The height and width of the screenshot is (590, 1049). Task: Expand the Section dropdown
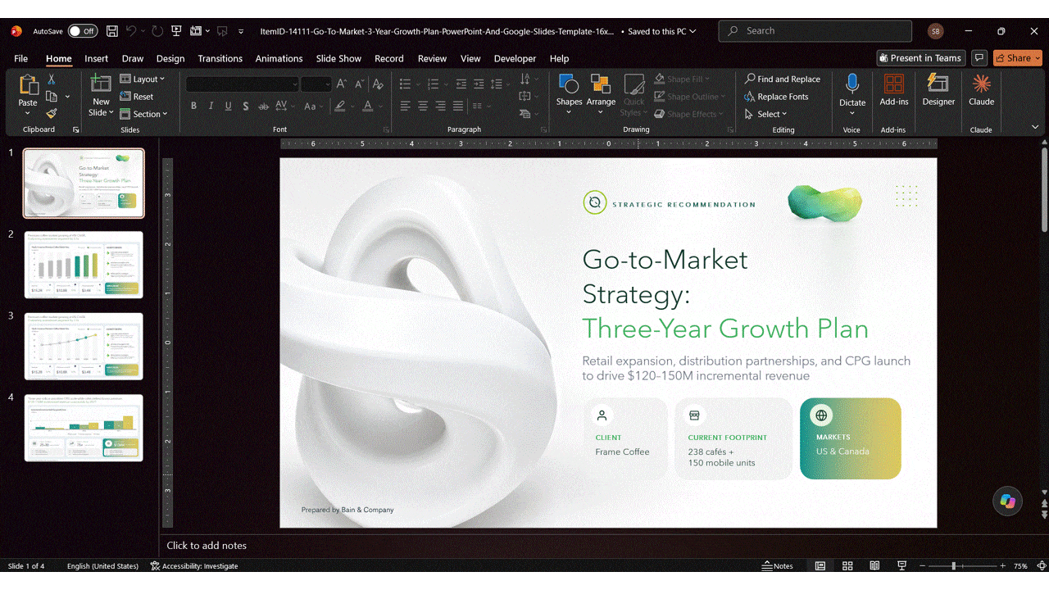(143, 114)
